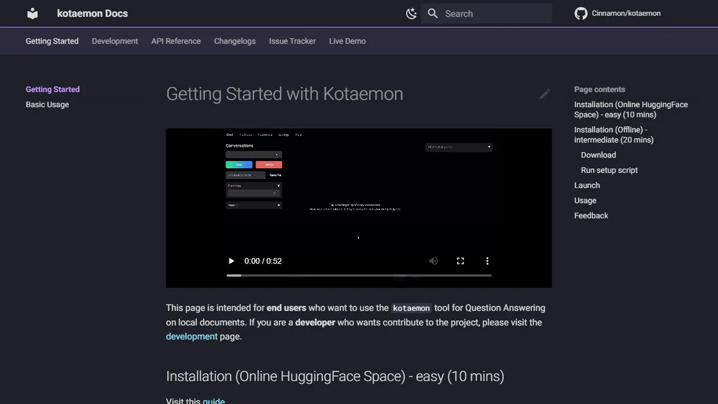Mute the video with the speaker icon

433,261
